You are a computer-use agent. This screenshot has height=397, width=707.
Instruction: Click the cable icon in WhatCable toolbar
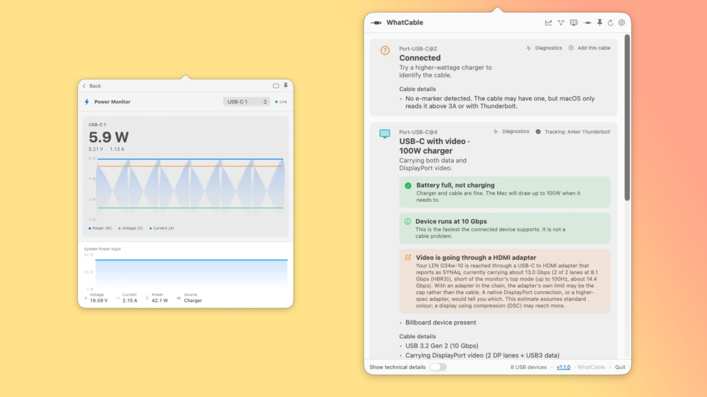(587, 23)
